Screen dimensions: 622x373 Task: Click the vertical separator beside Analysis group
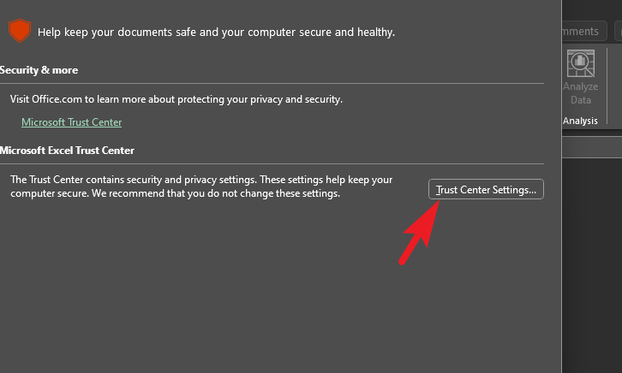(x=607, y=86)
